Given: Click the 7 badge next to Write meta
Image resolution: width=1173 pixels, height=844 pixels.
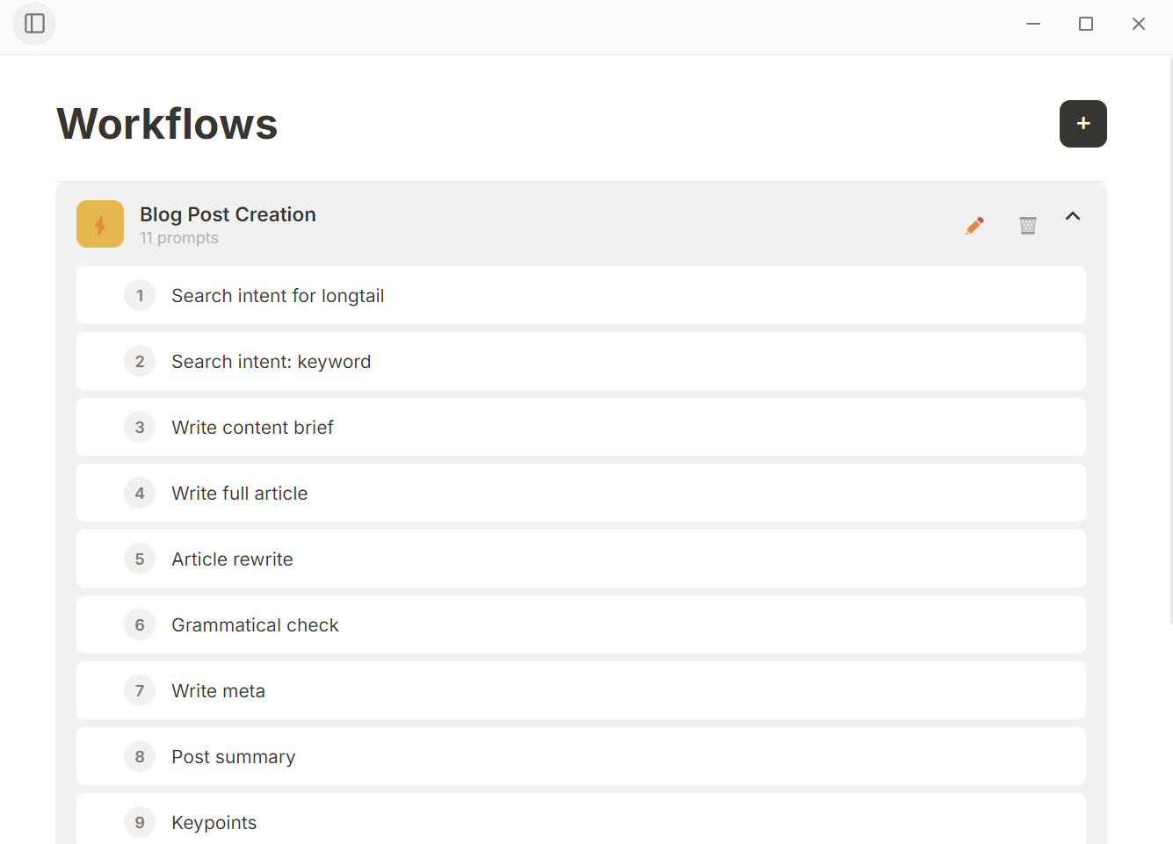Looking at the screenshot, I should (140, 690).
